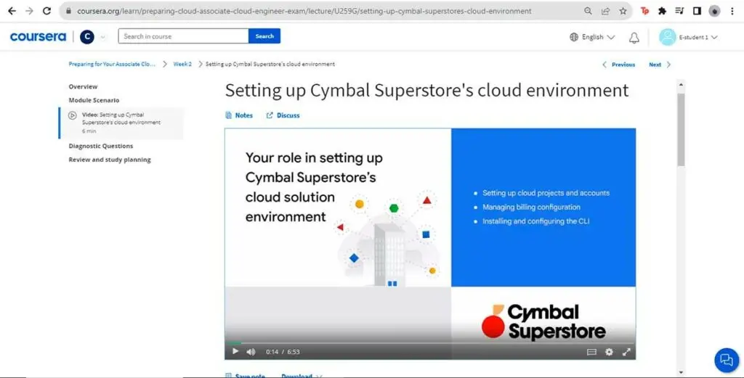Image resolution: width=744 pixels, height=378 pixels.
Task: Open Diagnostic Questions in sidebar
Action: pos(100,146)
